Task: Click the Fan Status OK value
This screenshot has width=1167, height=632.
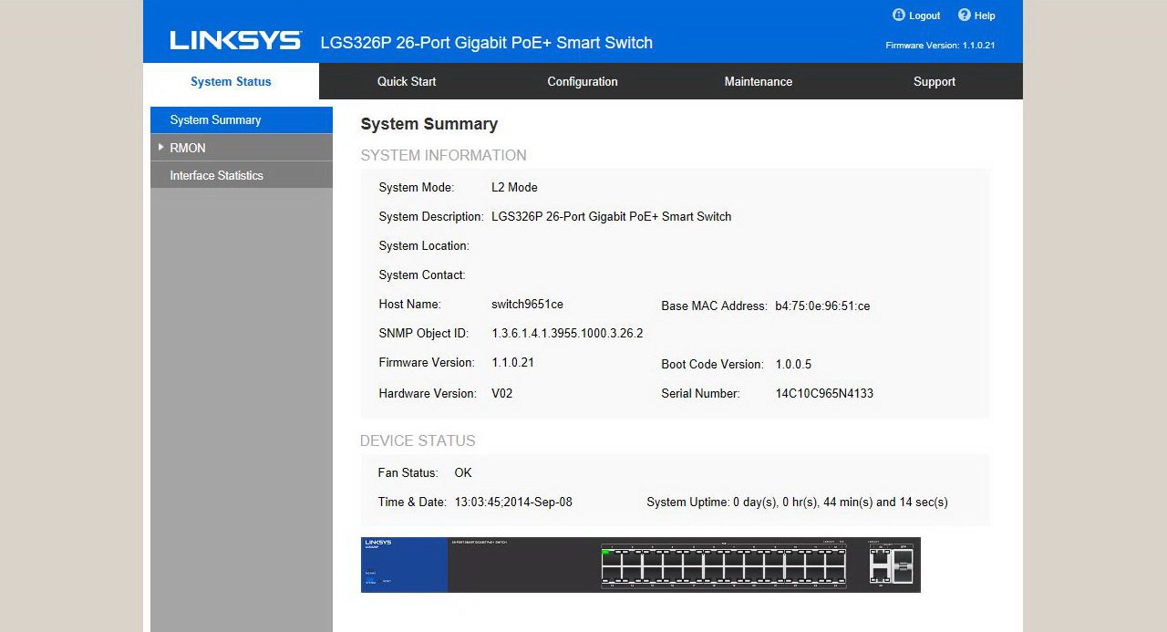Action: point(463,472)
